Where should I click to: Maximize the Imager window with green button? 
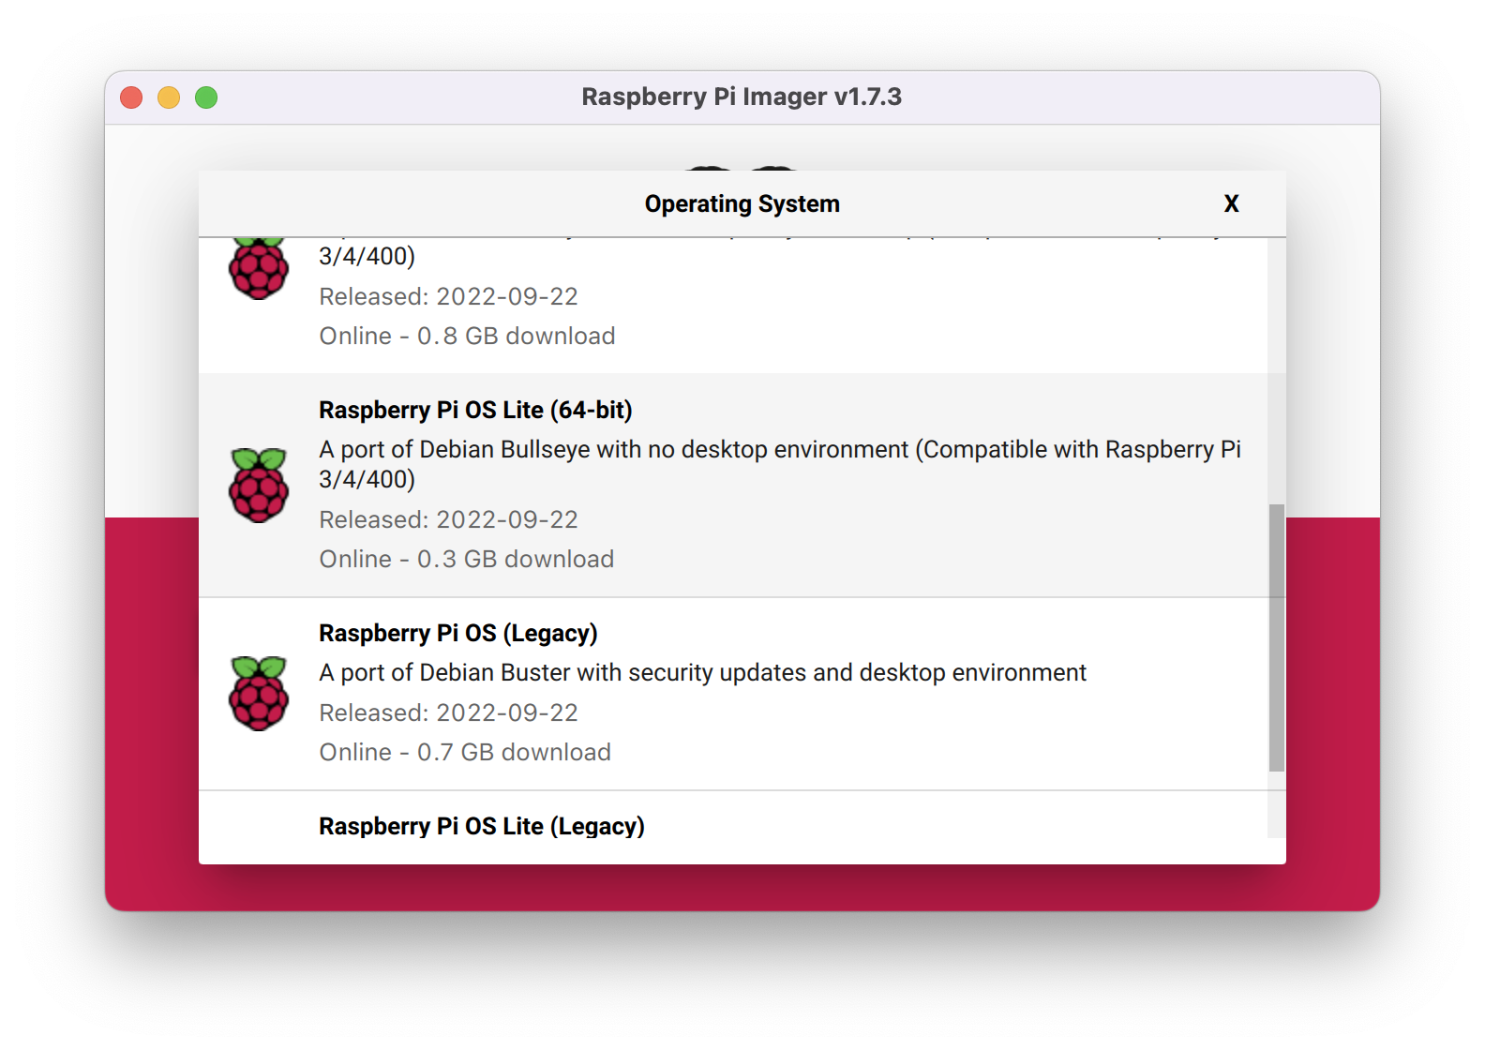[x=206, y=97]
